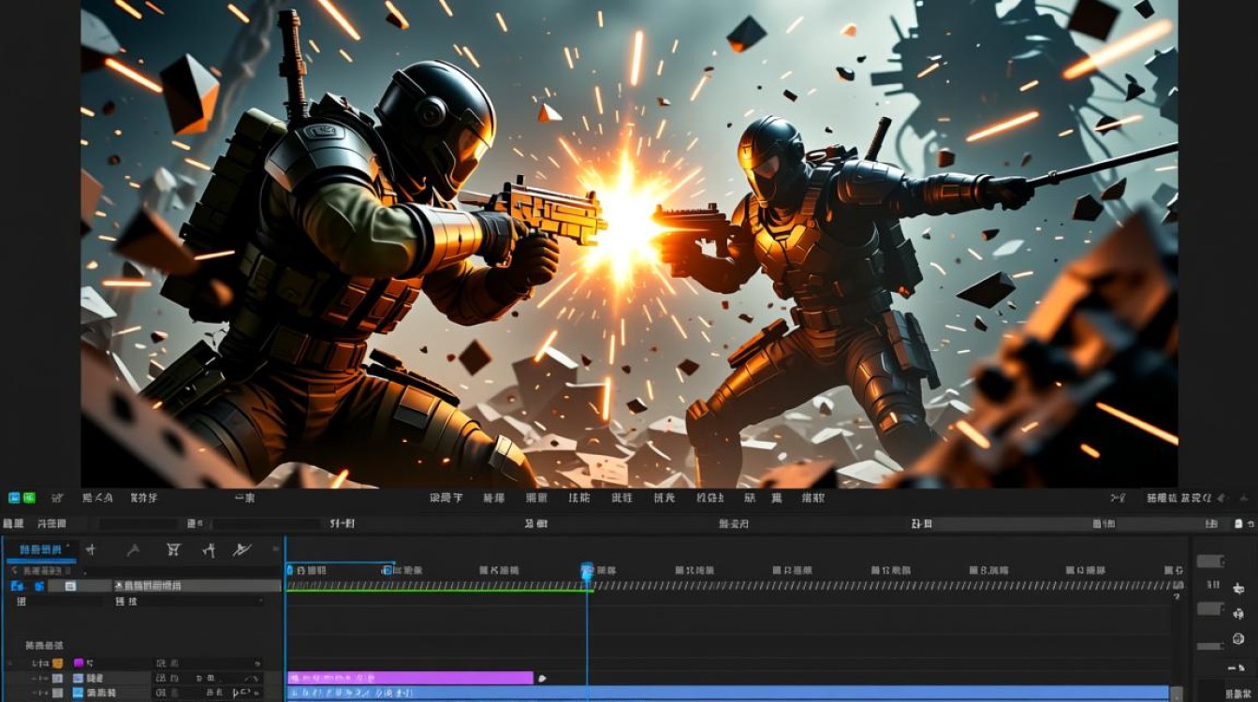Toggle the gray visibility box of the bottom layer
Screen dimensions: 1258x702
click(x=58, y=693)
